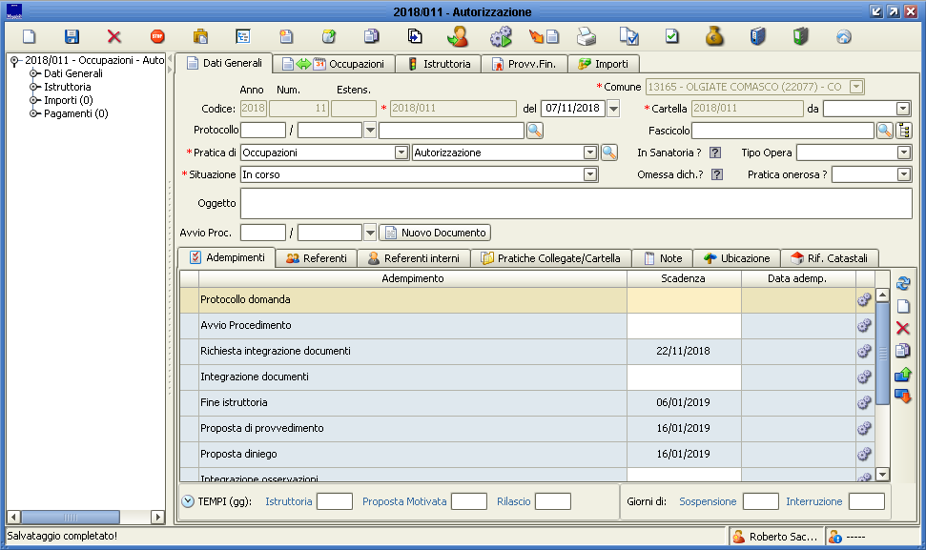Click the printer icon in toolbar

click(586, 37)
